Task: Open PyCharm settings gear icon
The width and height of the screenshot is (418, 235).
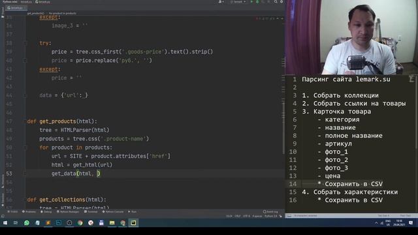Action: click(x=281, y=2)
